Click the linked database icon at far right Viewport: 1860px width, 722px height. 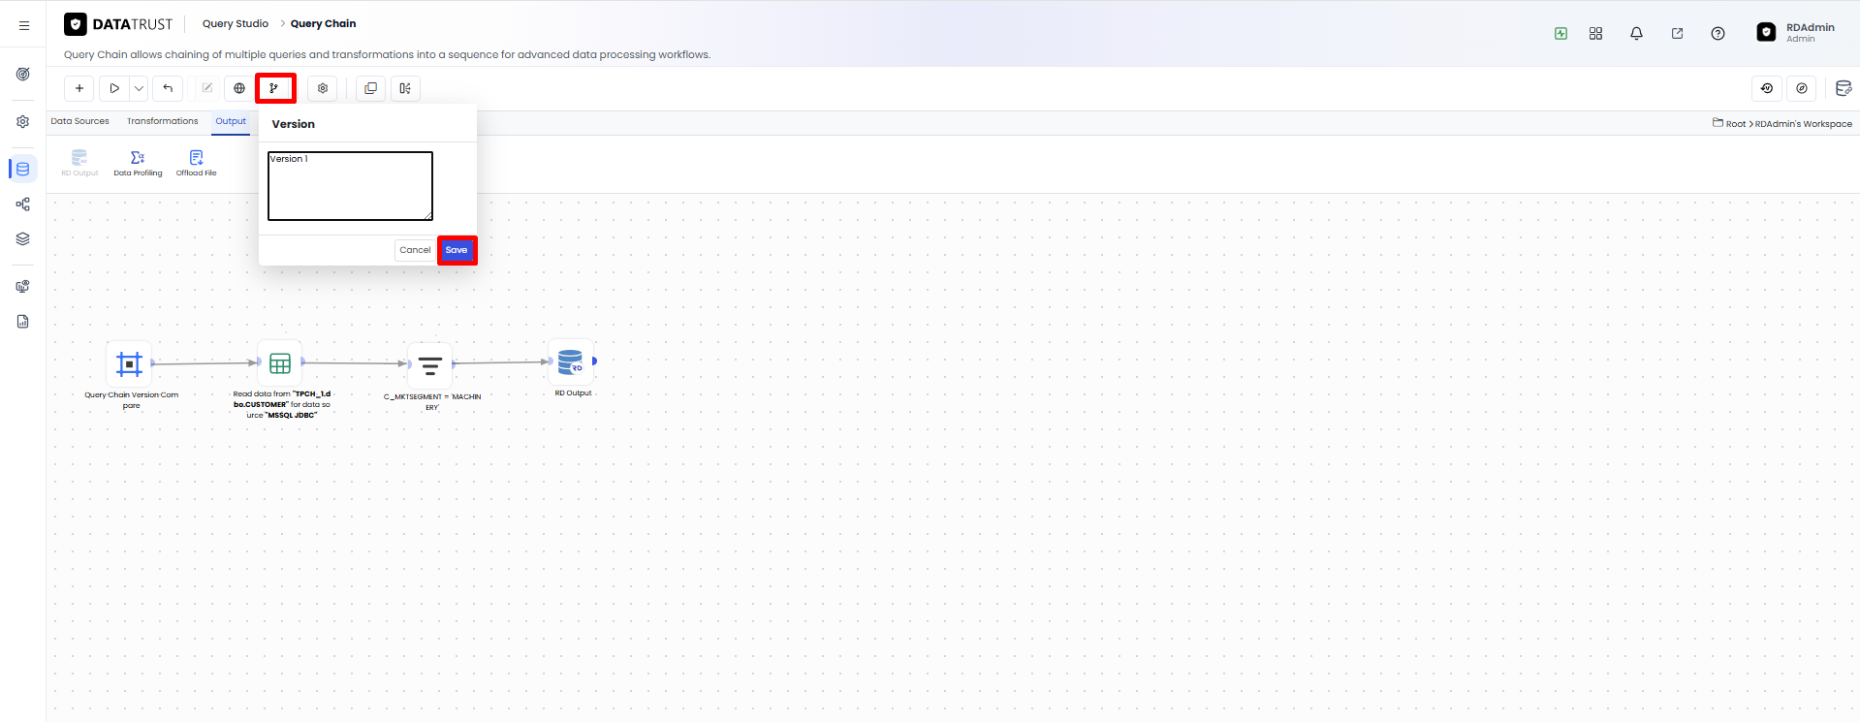[x=1844, y=88]
